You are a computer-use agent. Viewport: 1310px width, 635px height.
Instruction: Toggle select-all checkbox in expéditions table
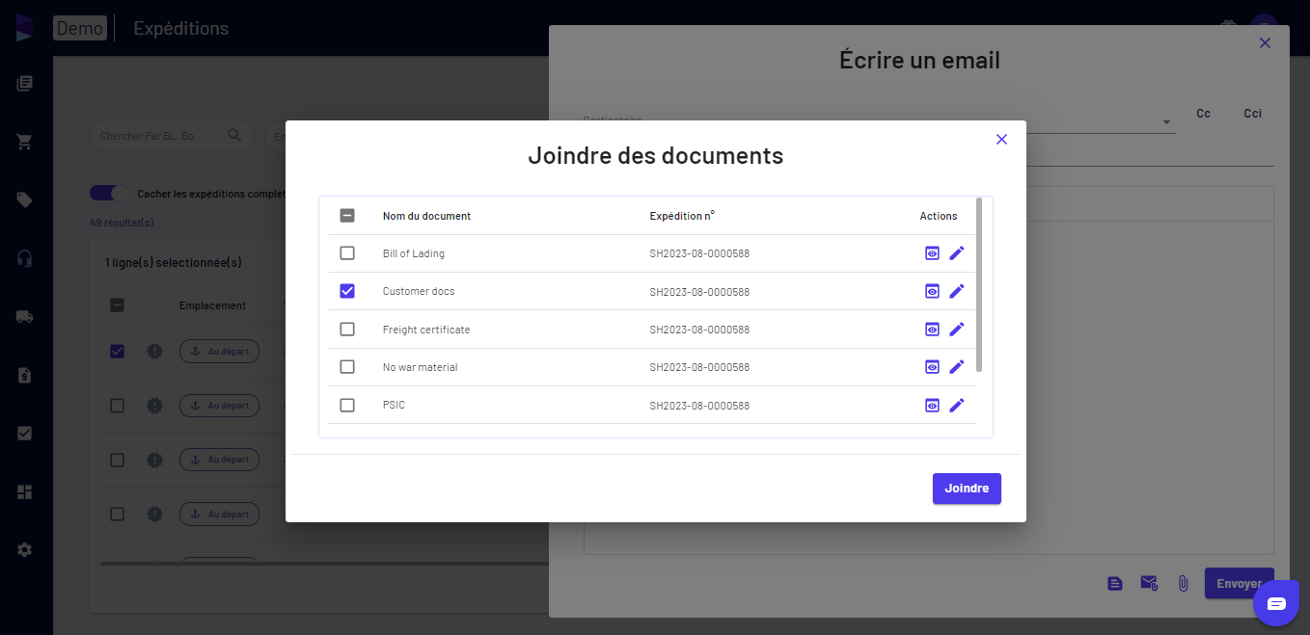pyautogui.click(x=118, y=305)
